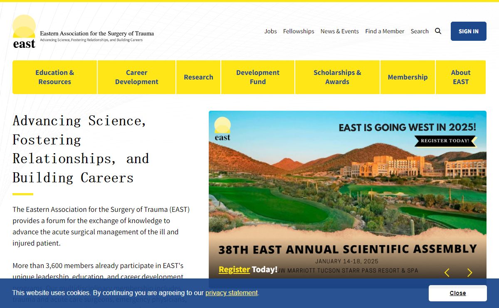Click Register link in banner
499x308 pixels.
pos(234,269)
